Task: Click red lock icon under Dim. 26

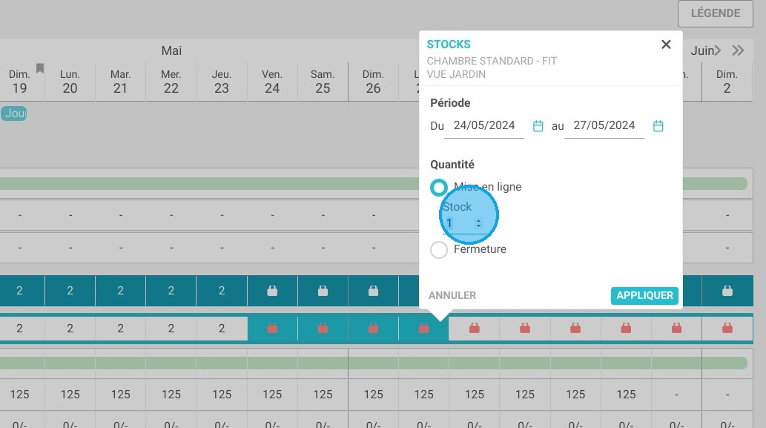Action: [373, 328]
